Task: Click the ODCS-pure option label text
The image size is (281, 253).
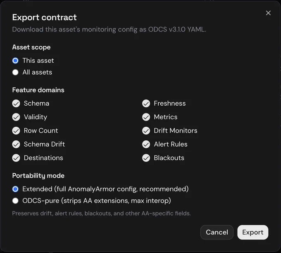Action: [x=97, y=201]
